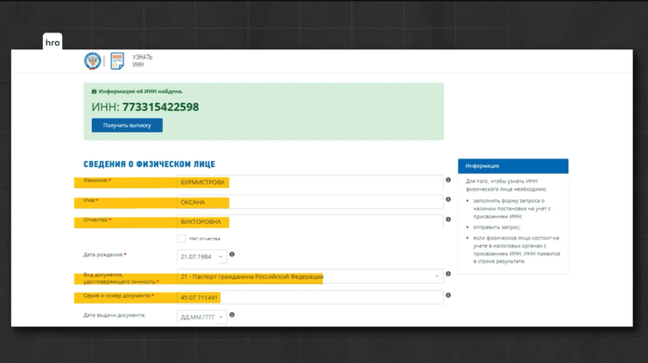This screenshot has height=363, width=648.
Task: Click the info icon beside the Фамилия field
Action: coord(448,181)
